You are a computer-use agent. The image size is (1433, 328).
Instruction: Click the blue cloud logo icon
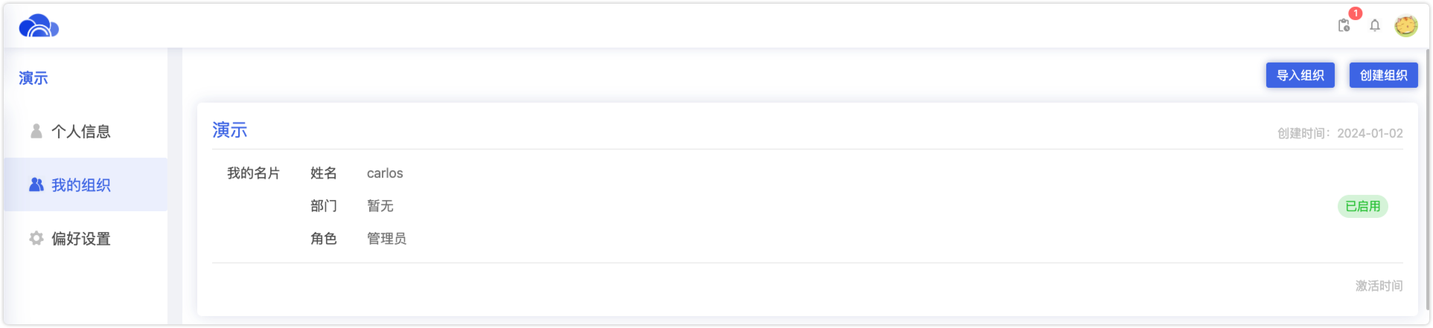click(39, 26)
